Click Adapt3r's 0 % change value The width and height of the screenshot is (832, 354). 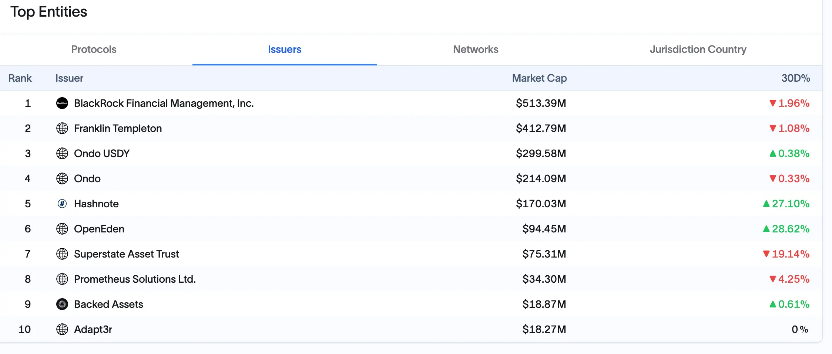[x=800, y=330]
